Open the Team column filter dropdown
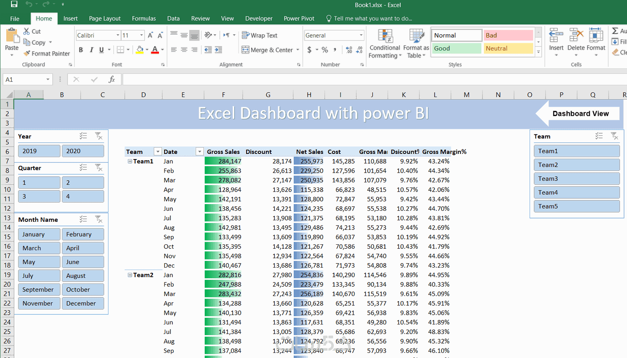The width and height of the screenshot is (627, 358). tap(158, 152)
